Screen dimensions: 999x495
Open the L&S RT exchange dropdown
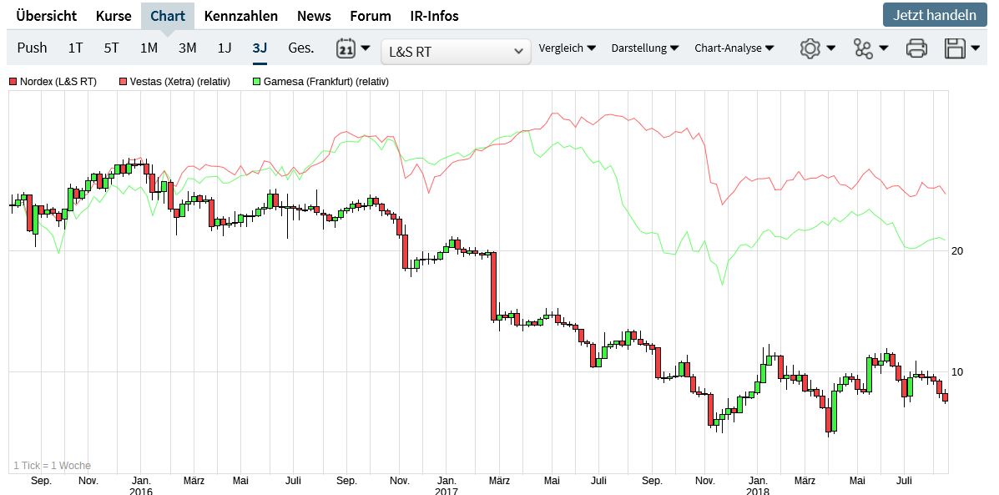pos(456,52)
